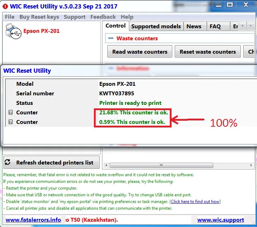This screenshot has width=257, height=227.
Task: Close the WIC Reset Utility window
Action: 246,5
